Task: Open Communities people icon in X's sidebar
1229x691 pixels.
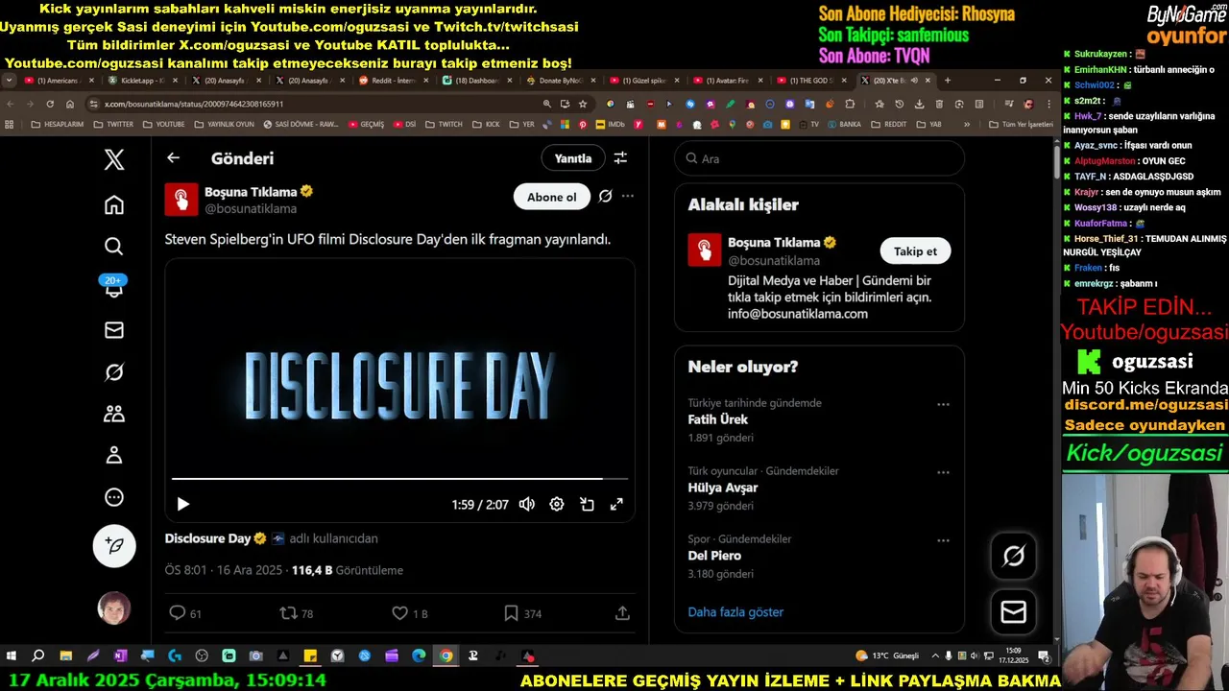Action: [x=114, y=414]
